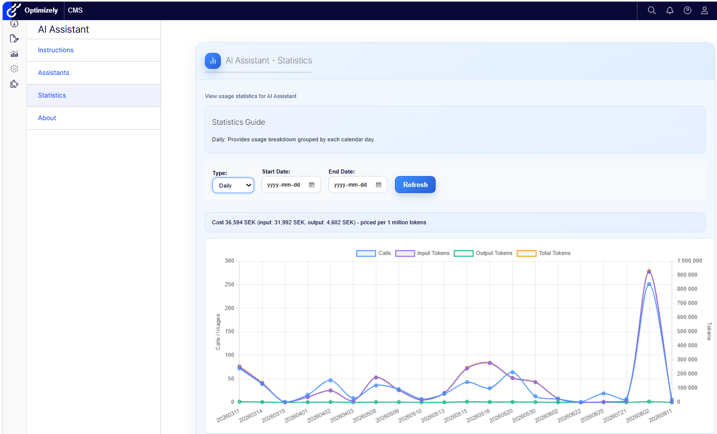Toggle Input Tokens series in chart legend
717x434 pixels.
click(422, 253)
